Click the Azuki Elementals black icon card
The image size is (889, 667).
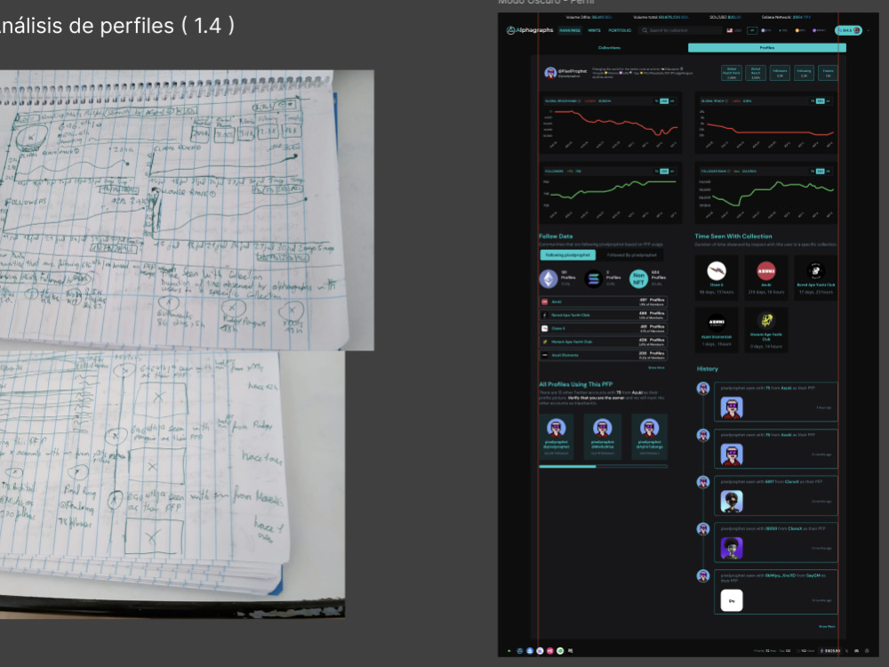pos(717,330)
